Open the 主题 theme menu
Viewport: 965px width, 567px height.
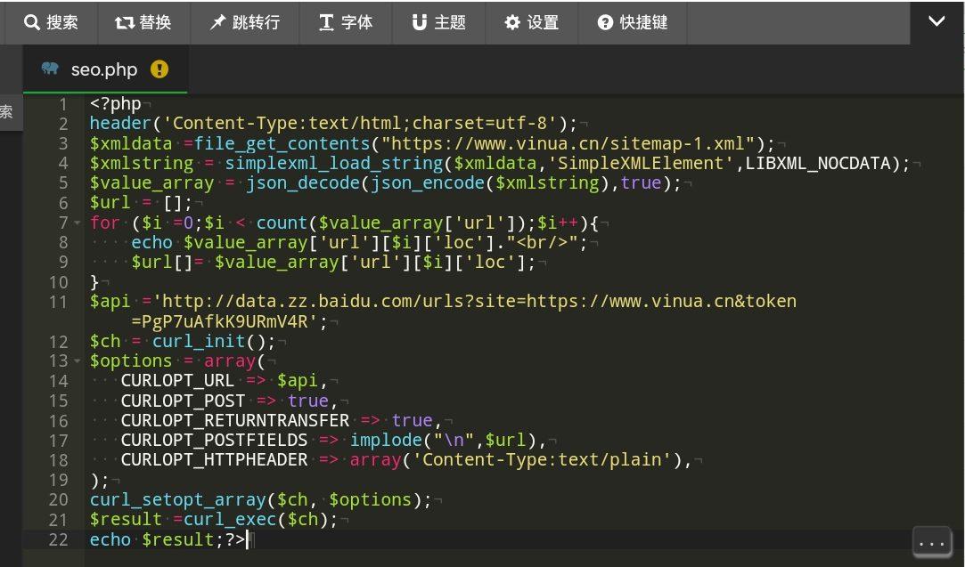pos(438,23)
